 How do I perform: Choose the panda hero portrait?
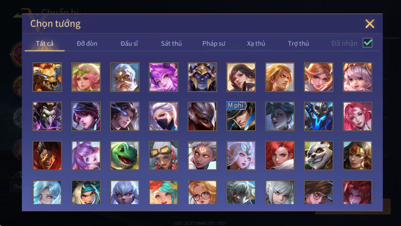318,155
